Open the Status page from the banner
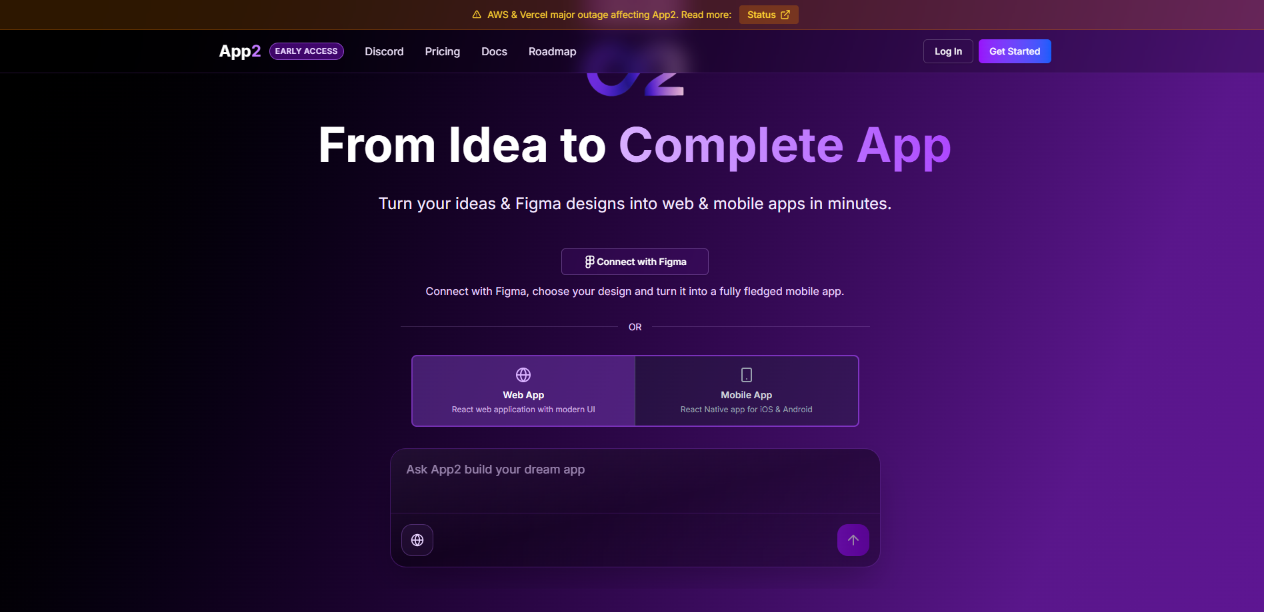Image resolution: width=1264 pixels, height=612 pixels. tap(768, 14)
